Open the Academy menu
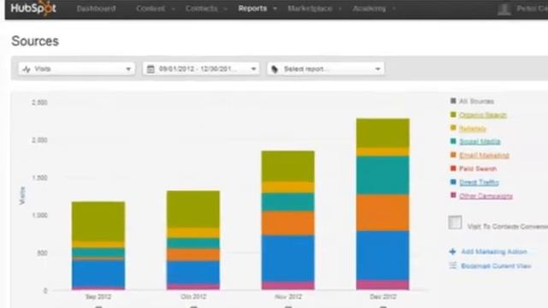 (x=369, y=9)
